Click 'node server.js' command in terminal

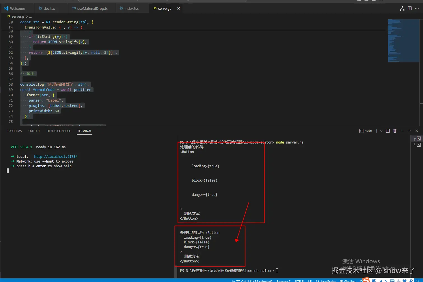pyautogui.click(x=290, y=142)
